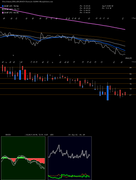Click the 'Pre V: 0 M' text
The height and width of the screenshot is (180, 136).
tap(107, 8)
